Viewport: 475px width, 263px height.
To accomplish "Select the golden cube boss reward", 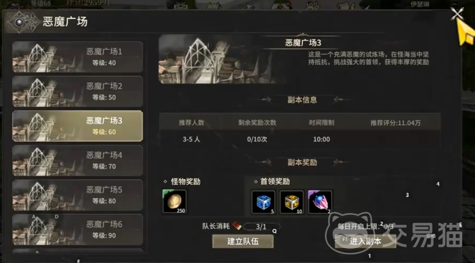I will click(291, 202).
